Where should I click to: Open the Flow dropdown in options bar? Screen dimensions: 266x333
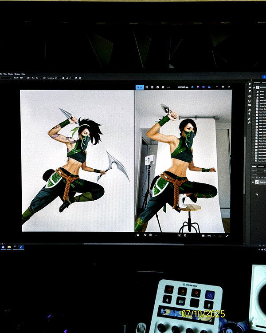pyautogui.click(x=41, y=78)
